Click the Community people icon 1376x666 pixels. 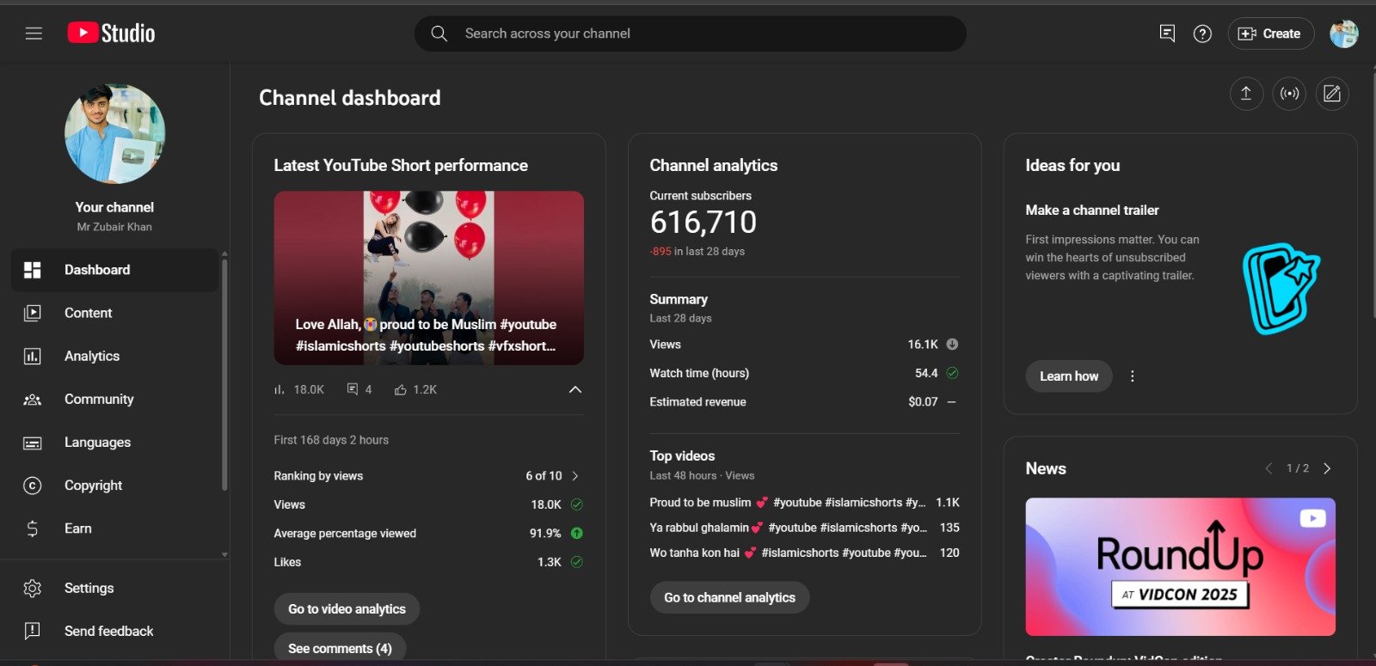pos(33,400)
